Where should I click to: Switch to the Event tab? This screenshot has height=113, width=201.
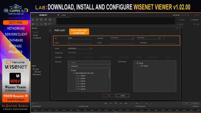pyautogui.click(x=182, y=20)
